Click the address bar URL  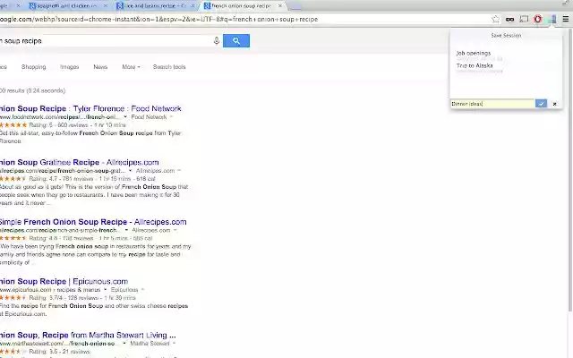pyautogui.click(x=159, y=19)
